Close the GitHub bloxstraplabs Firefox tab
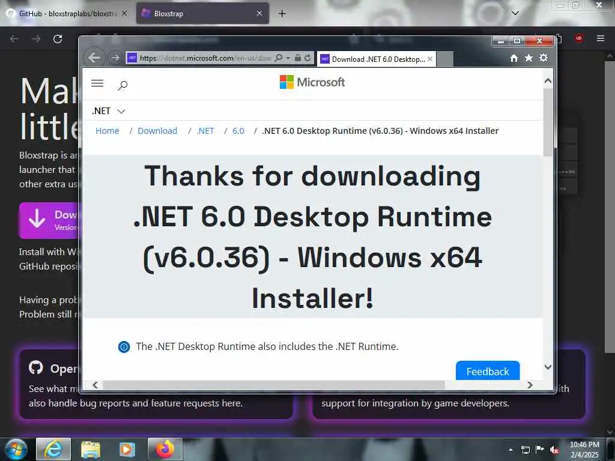The width and height of the screenshot is (615, 461). pos(124,13)
